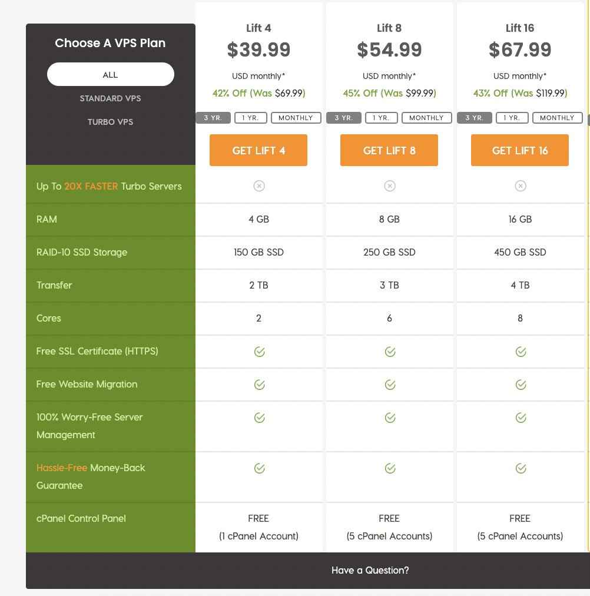Image resolution: width=590 pixels, height=596 pixels.
Task: Click Worry-Free Server Management checkmark for Lift 16
Action: coord(521,418)
